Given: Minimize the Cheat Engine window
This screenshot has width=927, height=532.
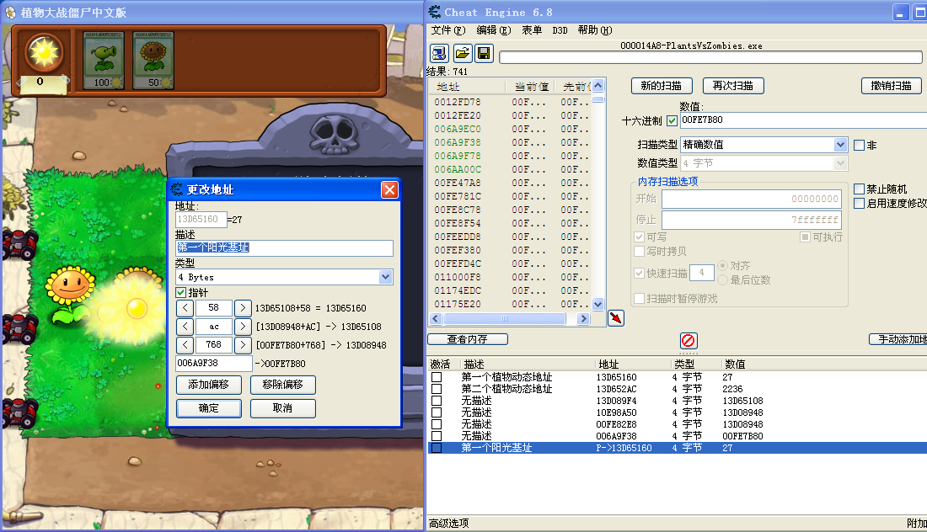Looking at the screenshot, I should pyautogui.click(x=900, y=13).
